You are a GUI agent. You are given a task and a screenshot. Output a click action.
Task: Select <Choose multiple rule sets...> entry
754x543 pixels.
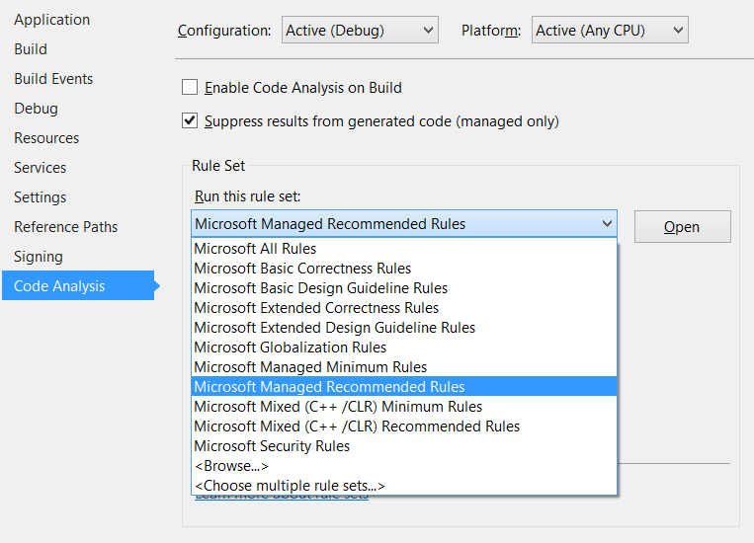(x=290, y=486)
